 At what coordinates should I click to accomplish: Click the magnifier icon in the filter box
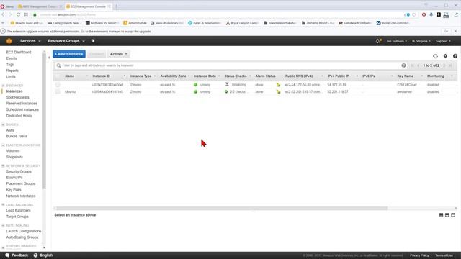coord(58,65)
